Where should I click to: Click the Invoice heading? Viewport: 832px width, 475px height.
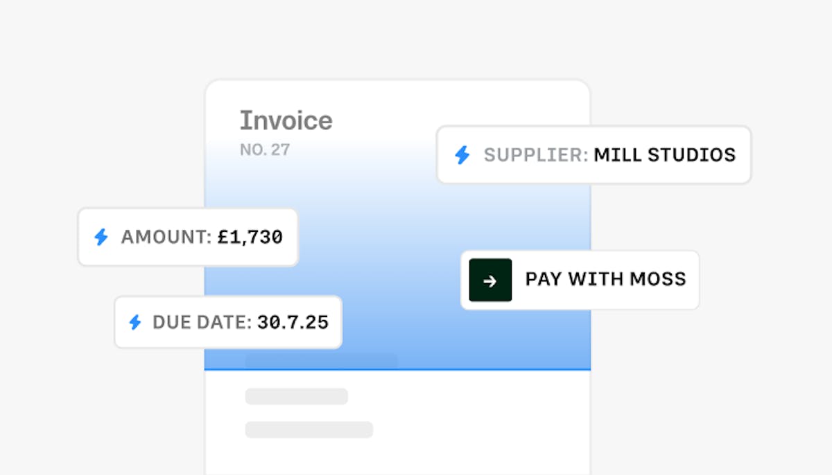(286, 121)
